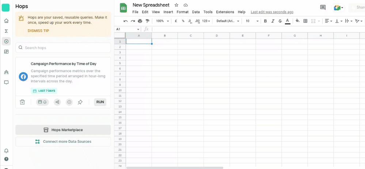Open the Google Sheets home icon

[123, 8]
